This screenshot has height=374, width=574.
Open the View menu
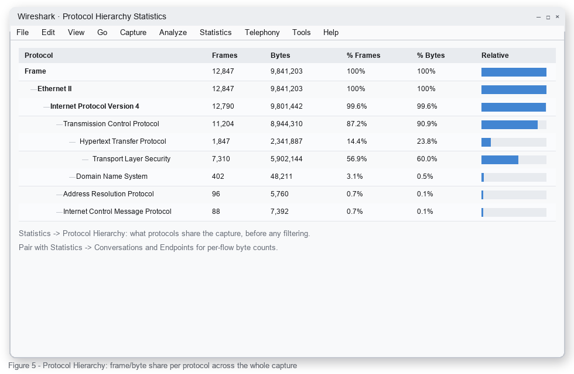pyautogui.click(x=76, y=33)
